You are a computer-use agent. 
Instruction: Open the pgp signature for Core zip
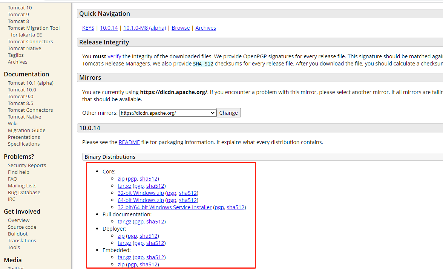pos(132,179)
